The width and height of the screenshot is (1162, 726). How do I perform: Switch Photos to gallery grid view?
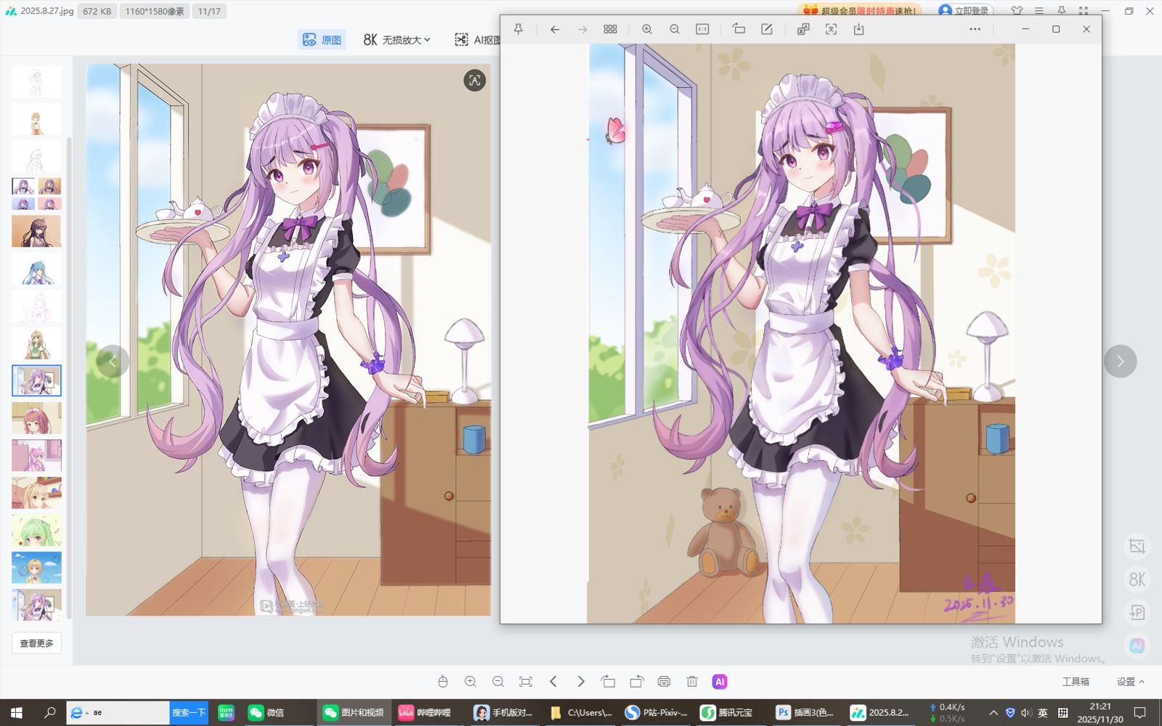[610, 29]
